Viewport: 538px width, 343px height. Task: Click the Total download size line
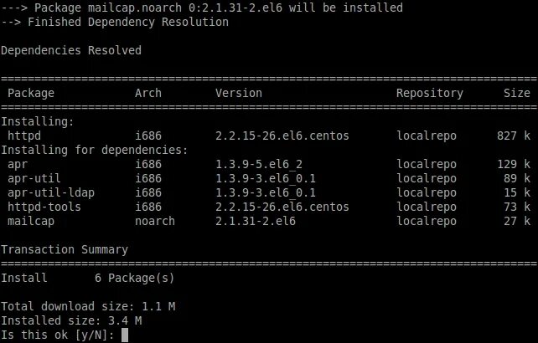point(88,306)
